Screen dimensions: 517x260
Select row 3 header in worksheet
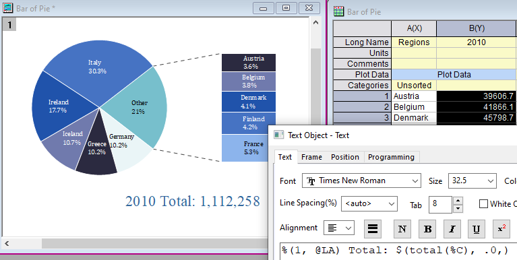click(x=362, y=118)
